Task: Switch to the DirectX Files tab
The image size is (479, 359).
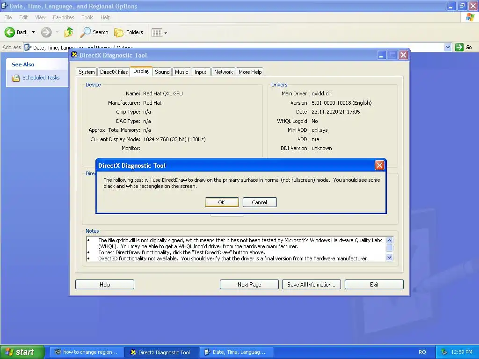Action: [114, 72]
